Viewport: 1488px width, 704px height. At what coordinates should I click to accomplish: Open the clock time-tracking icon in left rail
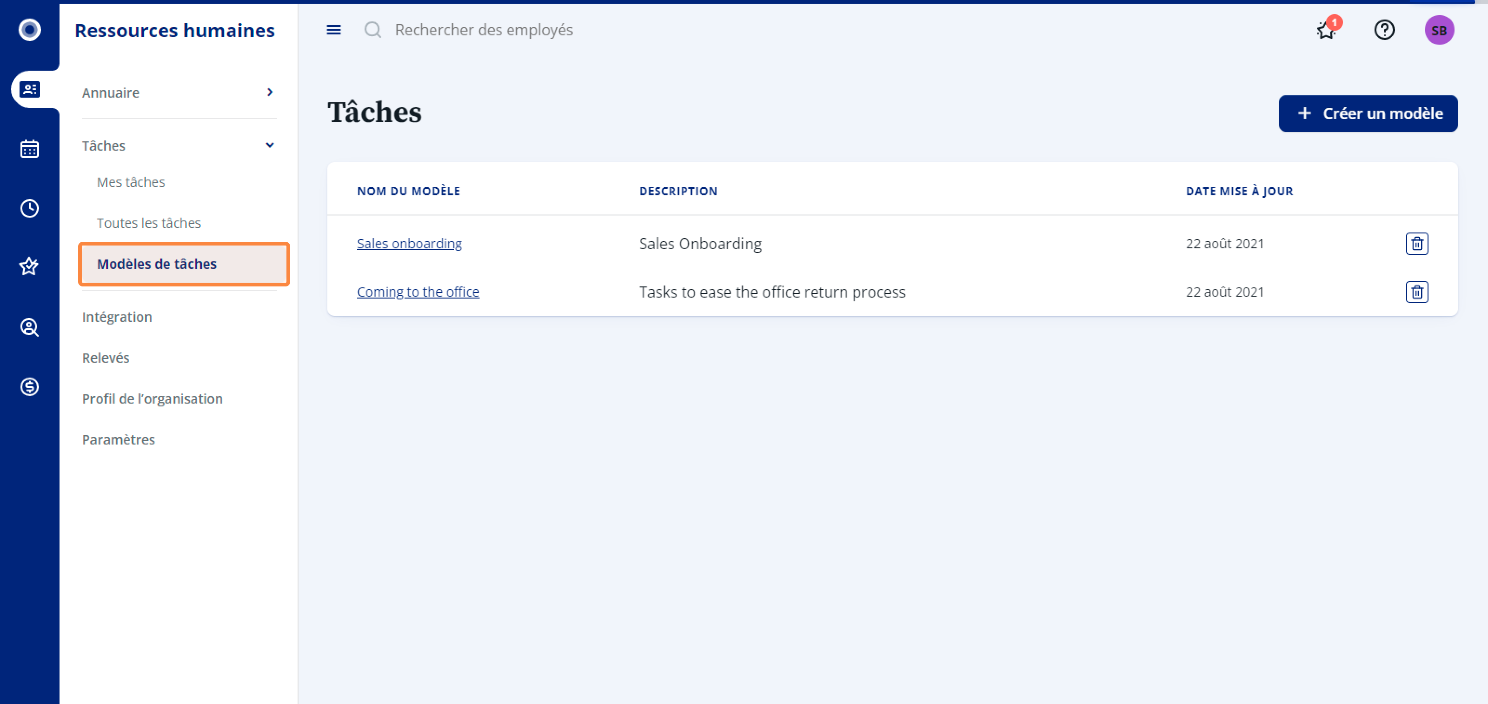click(29, 208)
